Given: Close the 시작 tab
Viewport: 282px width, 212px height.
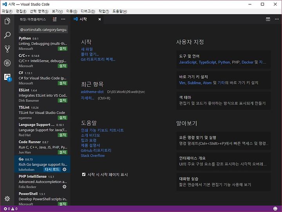Looking at the screenshot, I should 99,19.
